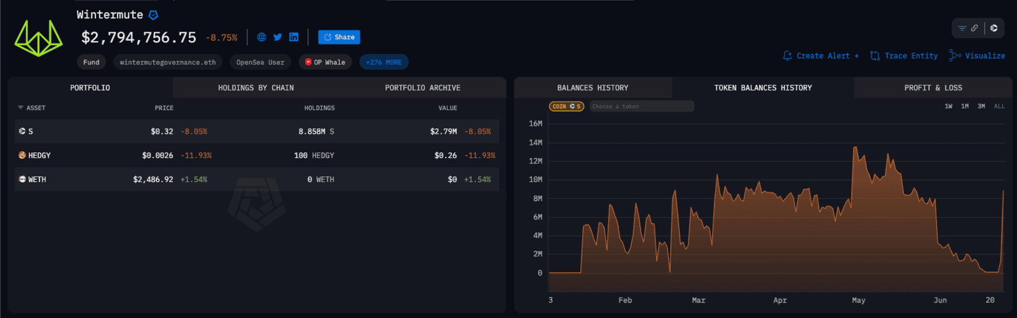This screenshot has height=318, width=1017.
Task: Set chart range to 1W
Action: click(948, 107)
